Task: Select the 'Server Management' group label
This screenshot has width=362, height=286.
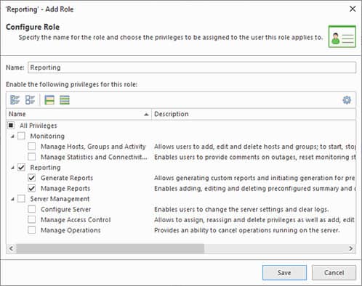Action: pos(60,199)
